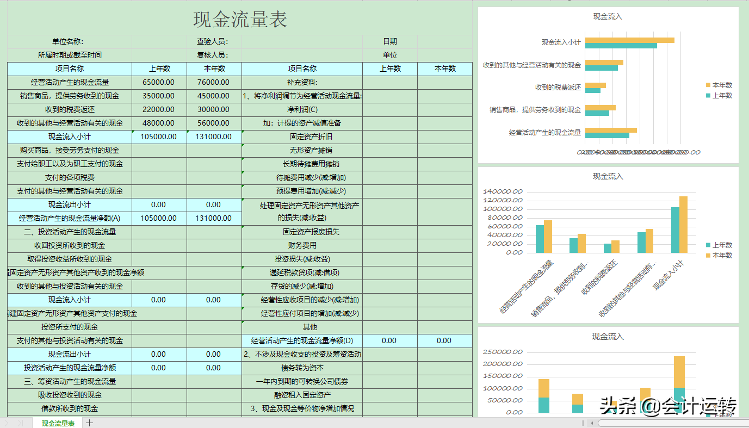Image resolution: width=749 pixels, height=428 pixels.
Task: Click the horizontal bar chart's 现金流入 title
Action: (x=608, y=17)
